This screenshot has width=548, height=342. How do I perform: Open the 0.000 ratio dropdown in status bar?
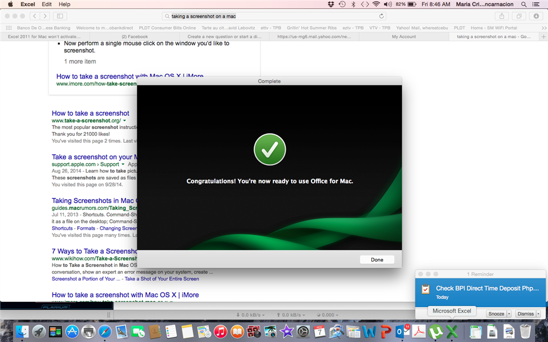[x=328, y=315]
